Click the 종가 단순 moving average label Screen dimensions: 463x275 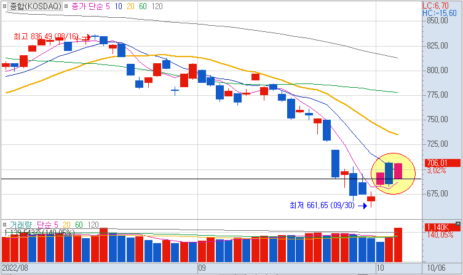(88, 6)
